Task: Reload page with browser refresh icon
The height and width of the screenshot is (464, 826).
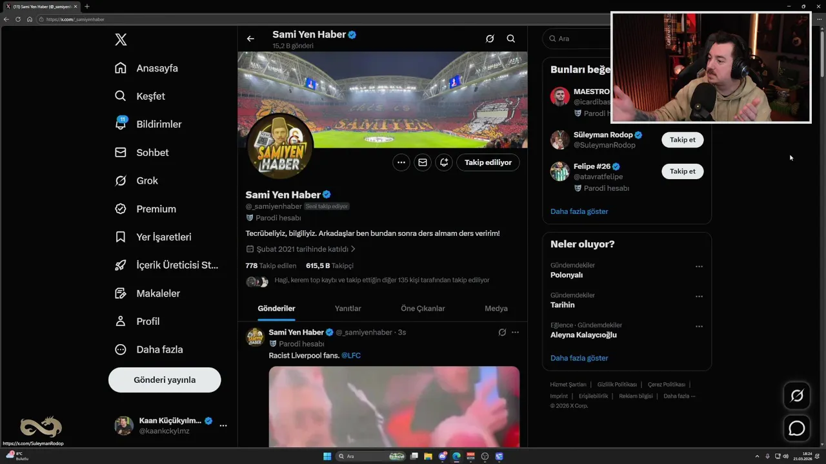Action: (x=18, y=19)
